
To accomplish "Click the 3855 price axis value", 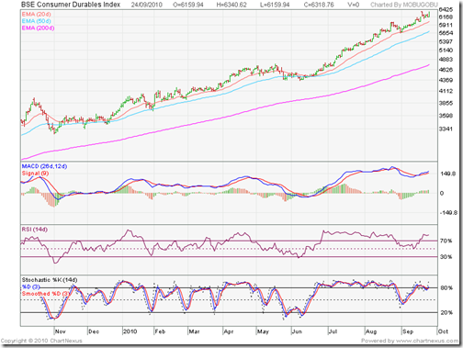I will 446,103.
